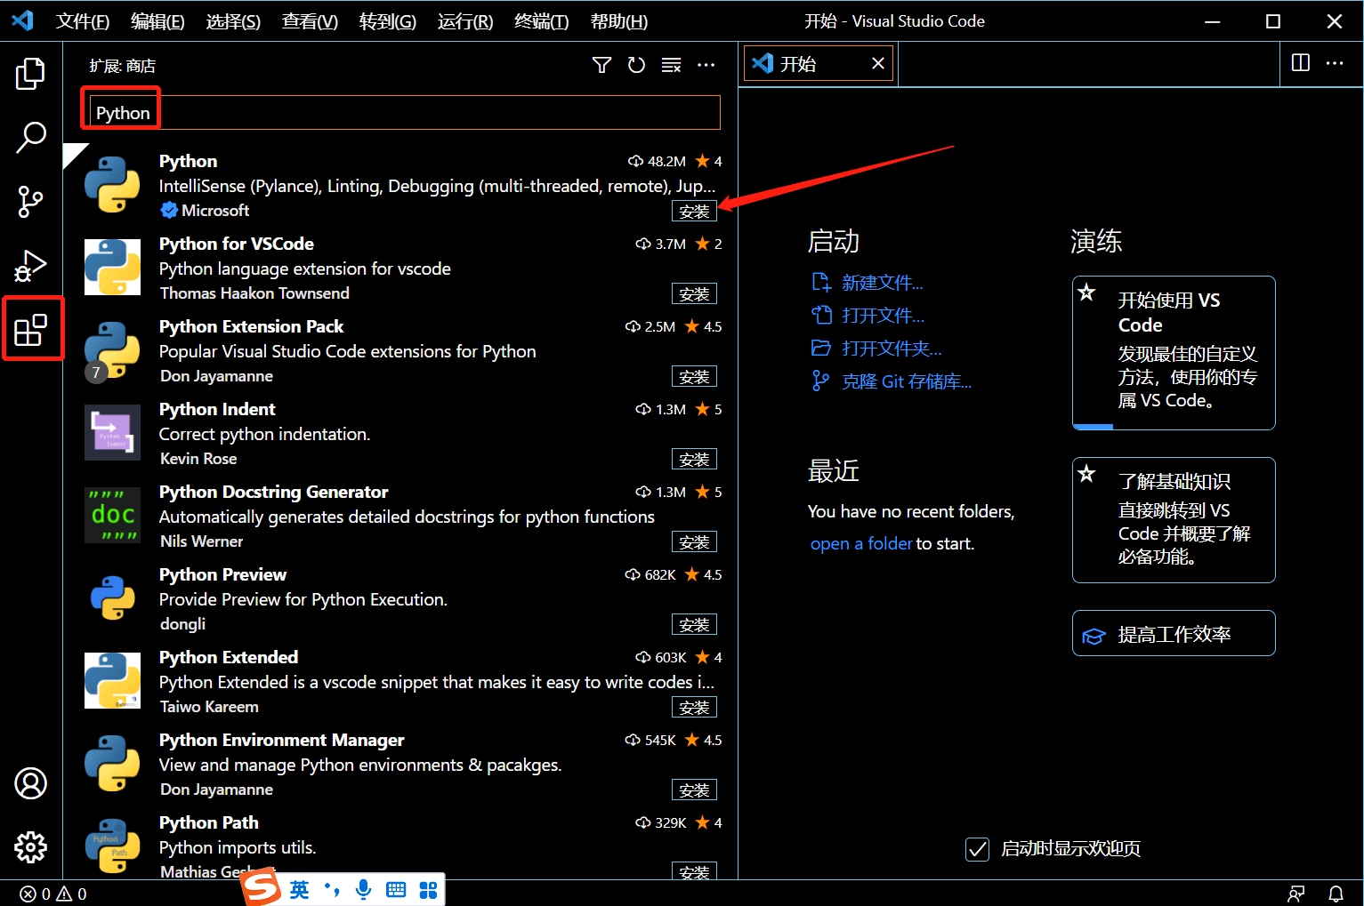Select Python Preview extension title
Viewport: 1364px width, 906px height.
(222, 574)
